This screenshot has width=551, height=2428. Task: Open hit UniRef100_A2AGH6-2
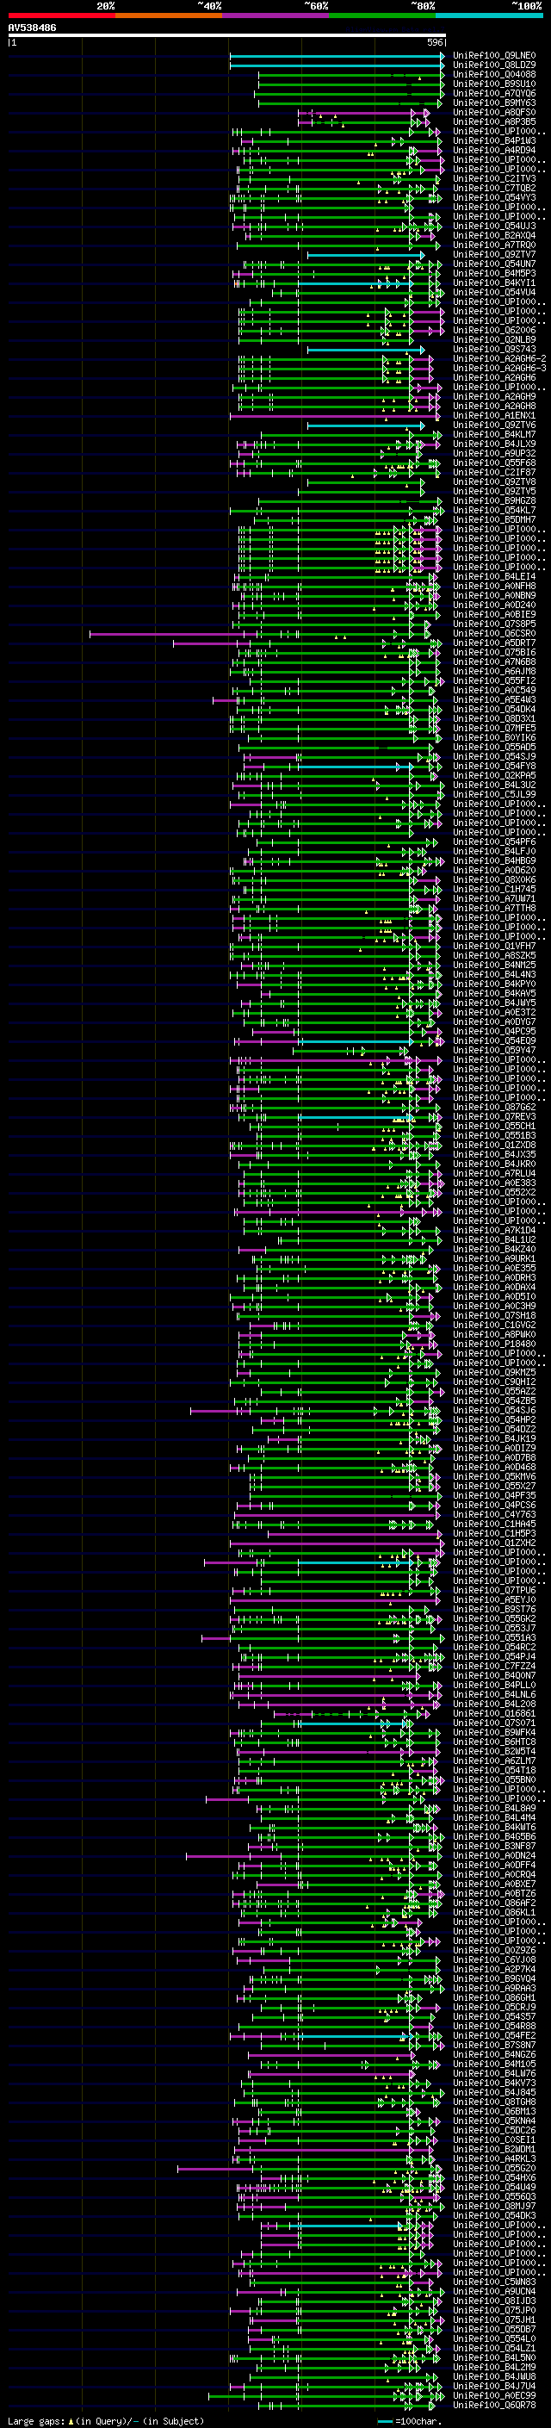499,359
